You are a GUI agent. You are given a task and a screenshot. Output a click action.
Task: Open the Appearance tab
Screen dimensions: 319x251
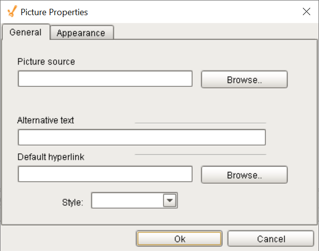click(x=82, y=33)
